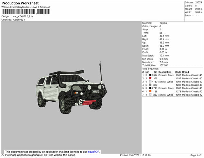The width and height of the screenshot is (204, 158).
Task: Select the Trims value 26
Action: pyautogui.click(x=161, y=33)
